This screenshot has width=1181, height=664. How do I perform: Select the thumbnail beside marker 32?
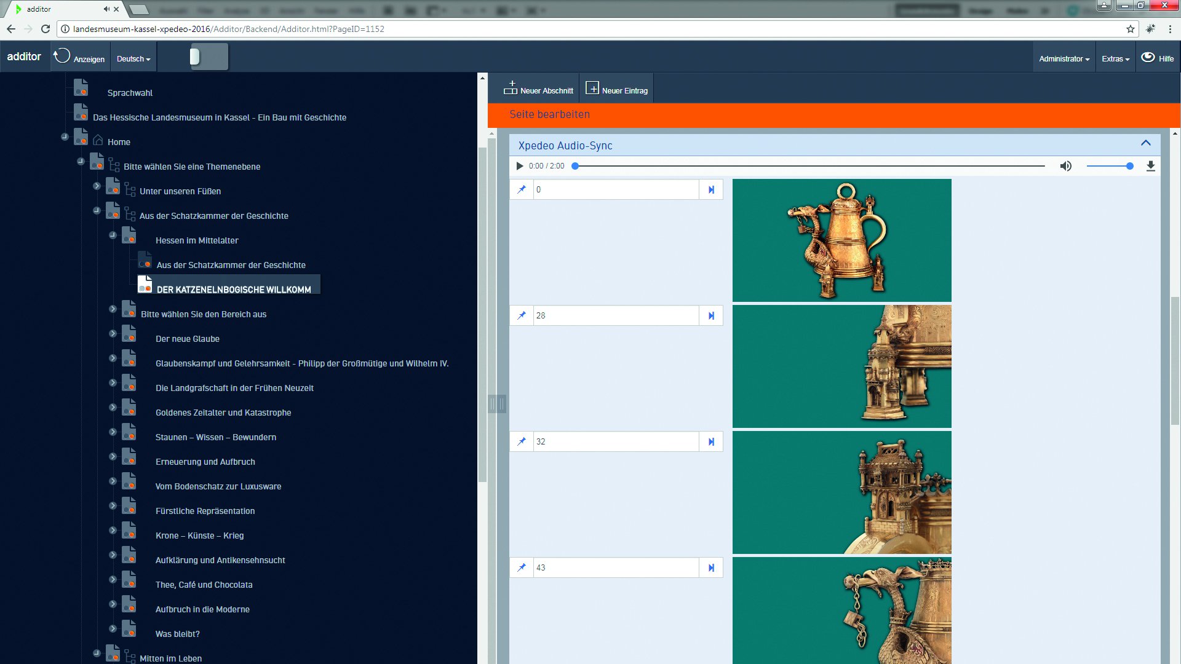(x=841, y=492)
